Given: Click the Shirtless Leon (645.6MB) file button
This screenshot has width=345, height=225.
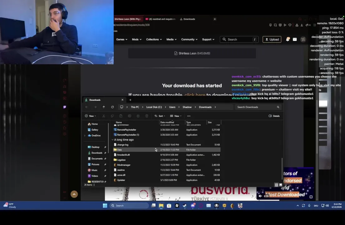Looking at the screenshot, I should pyautogui.click(x=192, y=53).
